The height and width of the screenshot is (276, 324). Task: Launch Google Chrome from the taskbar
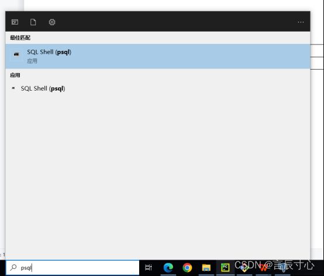tap(187, 268)
